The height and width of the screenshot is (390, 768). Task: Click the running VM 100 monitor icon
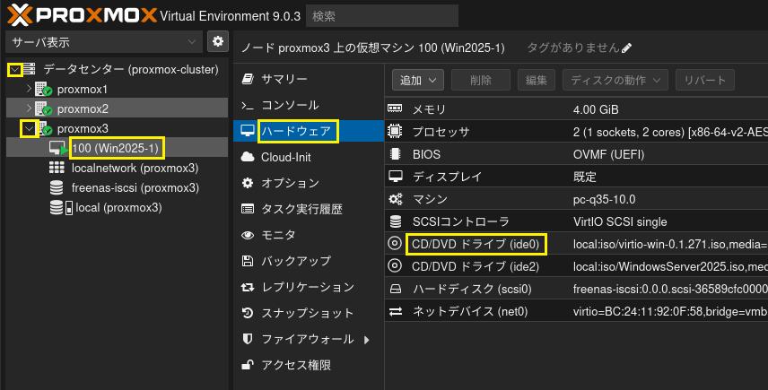[58, 148]
